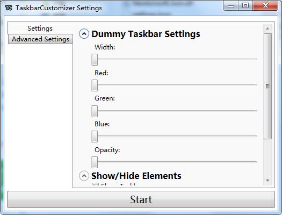This screenshot has height=215, width=282.
Task: Click the Blue: label
Action: tap(102, 124)
